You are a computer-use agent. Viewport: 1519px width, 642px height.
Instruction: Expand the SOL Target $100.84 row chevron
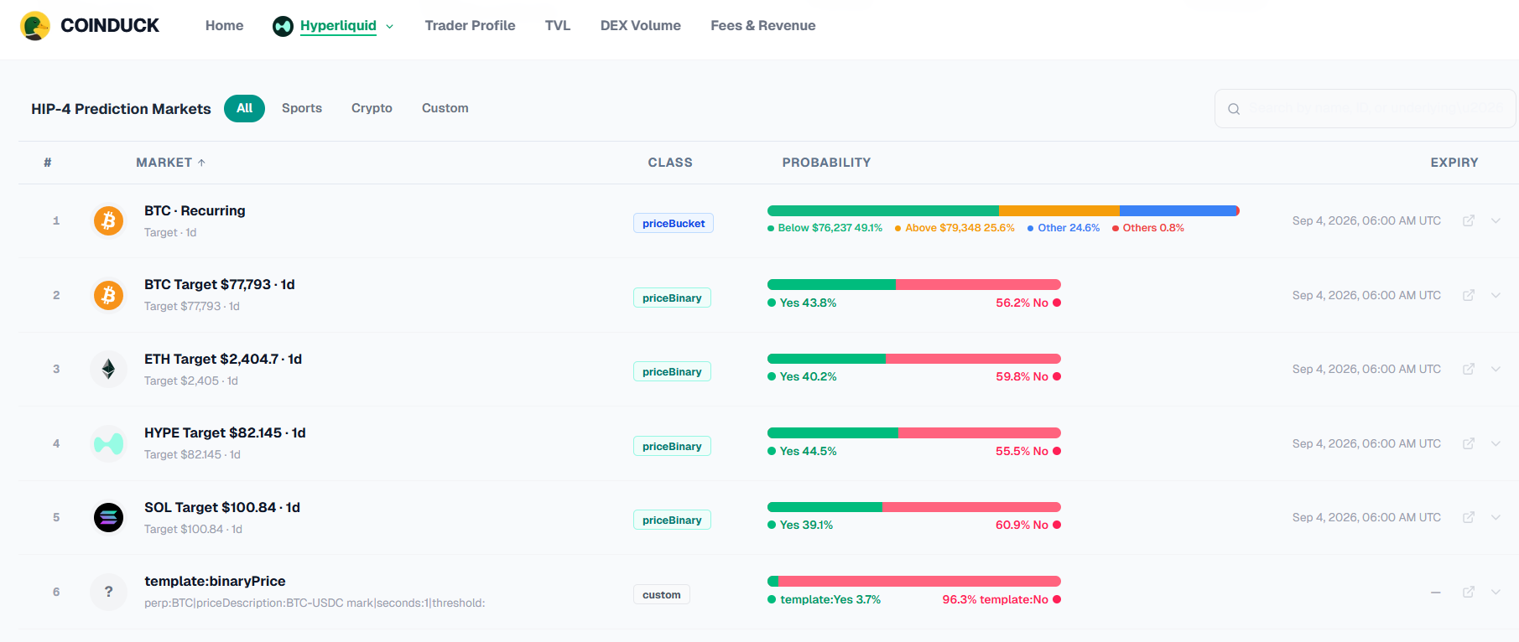pos(1496,517)
